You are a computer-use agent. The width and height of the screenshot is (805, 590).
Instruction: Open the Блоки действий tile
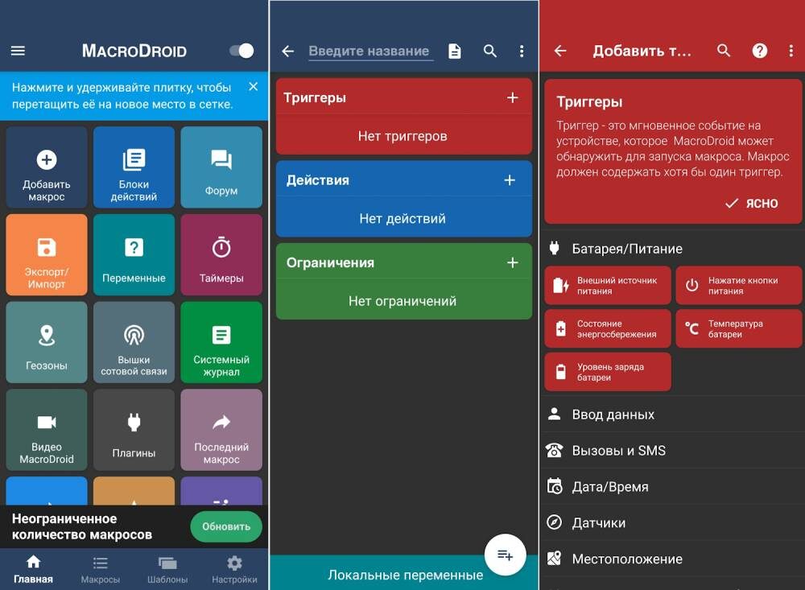pyautogui.click(x=134, y=167)
